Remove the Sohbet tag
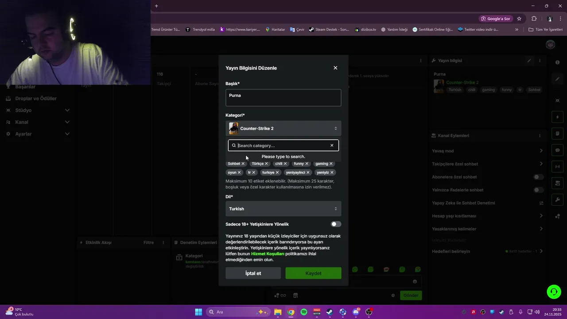 (243, 163)
